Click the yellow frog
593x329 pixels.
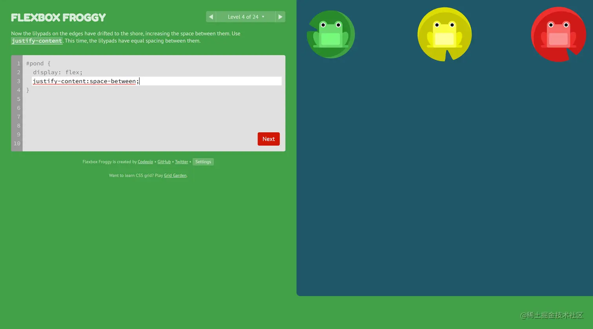444,34
